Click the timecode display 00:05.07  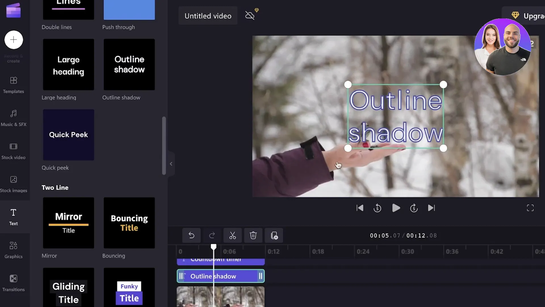(385, 236)
